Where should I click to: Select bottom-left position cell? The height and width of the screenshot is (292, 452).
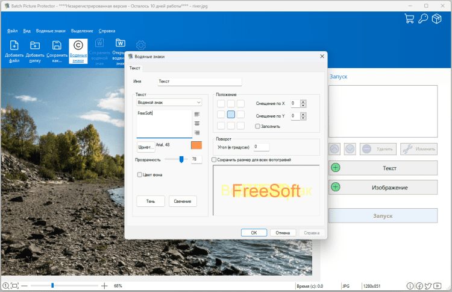coord(221,125)
